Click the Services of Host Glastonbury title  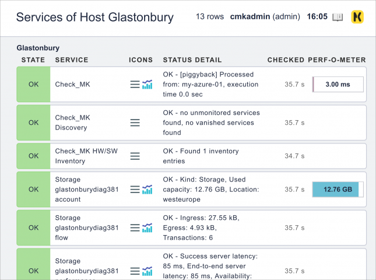(95, 17)
